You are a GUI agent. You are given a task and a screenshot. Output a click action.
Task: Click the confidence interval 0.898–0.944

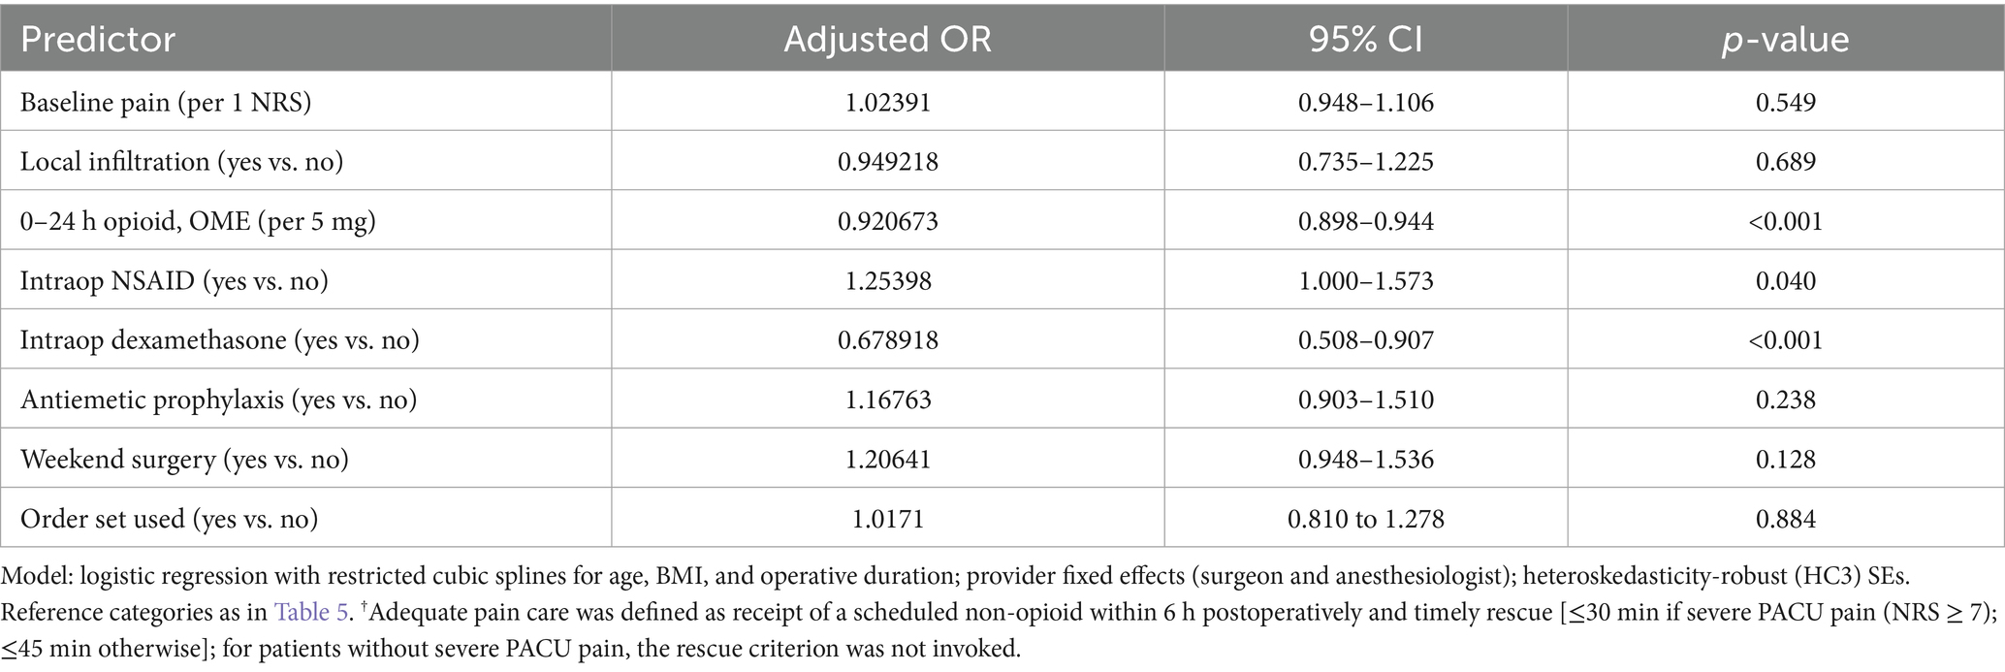click(x=1365, y=221)
